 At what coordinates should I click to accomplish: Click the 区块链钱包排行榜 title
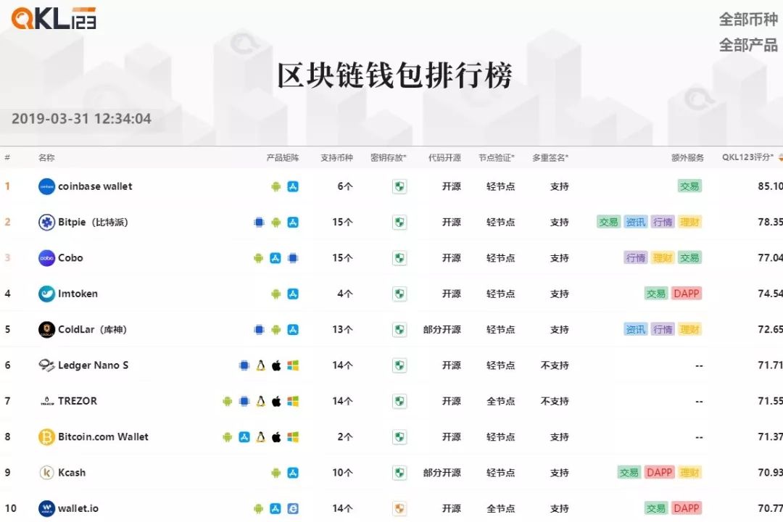(394, 76)
